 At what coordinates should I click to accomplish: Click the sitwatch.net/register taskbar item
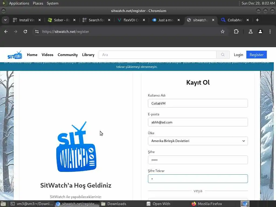77,204
